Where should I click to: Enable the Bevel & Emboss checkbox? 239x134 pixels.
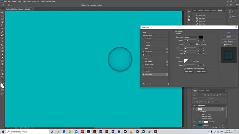click(143, 39)
